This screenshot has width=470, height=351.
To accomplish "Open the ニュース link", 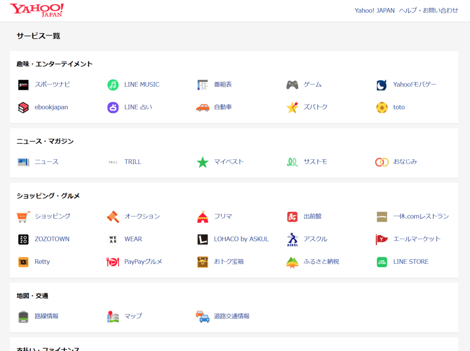I will click(46, 162).
